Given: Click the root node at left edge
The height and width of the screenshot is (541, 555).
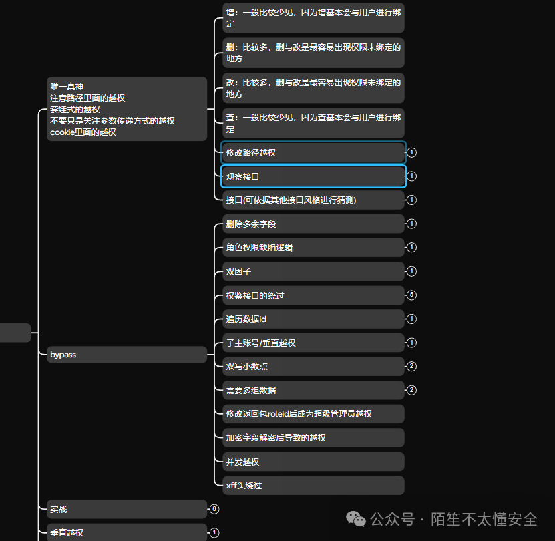Looking at the screenshot, I should 13,332.
